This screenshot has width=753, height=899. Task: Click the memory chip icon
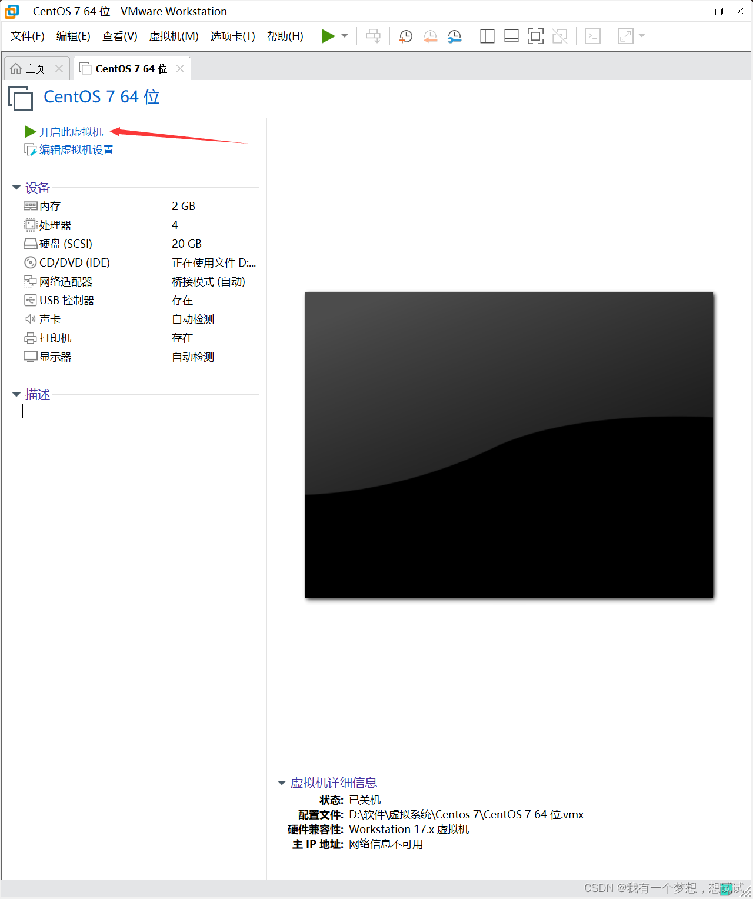(31, 206)
